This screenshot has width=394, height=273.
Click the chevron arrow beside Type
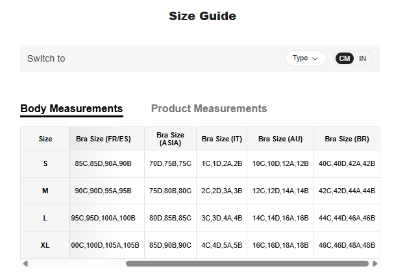click(315, 58)
